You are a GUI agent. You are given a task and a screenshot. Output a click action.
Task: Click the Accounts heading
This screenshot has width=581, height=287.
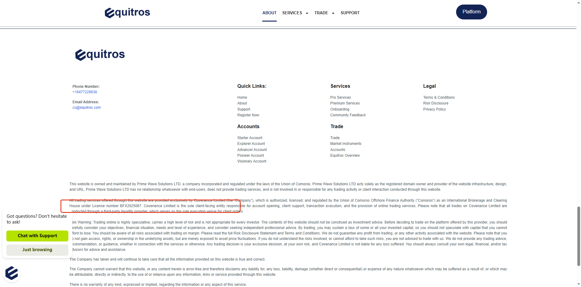(248, 127)
